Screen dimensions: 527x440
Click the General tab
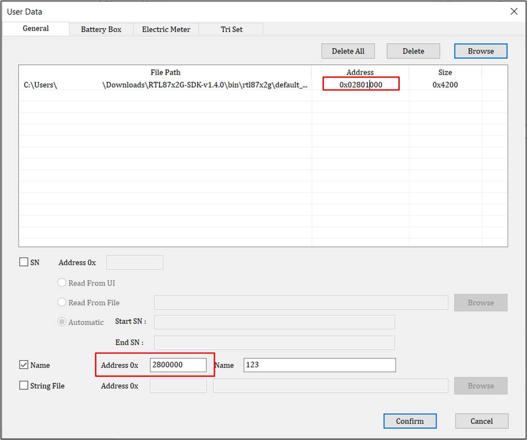(35, 29)
